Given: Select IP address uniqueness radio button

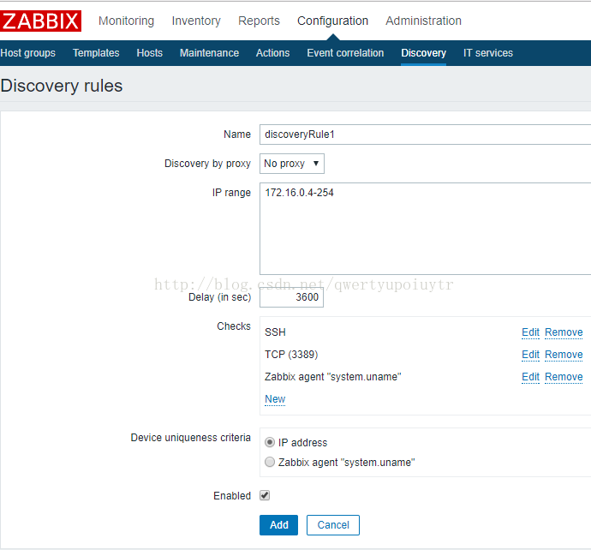Looking at the screenshot, I should pos(270,442).
